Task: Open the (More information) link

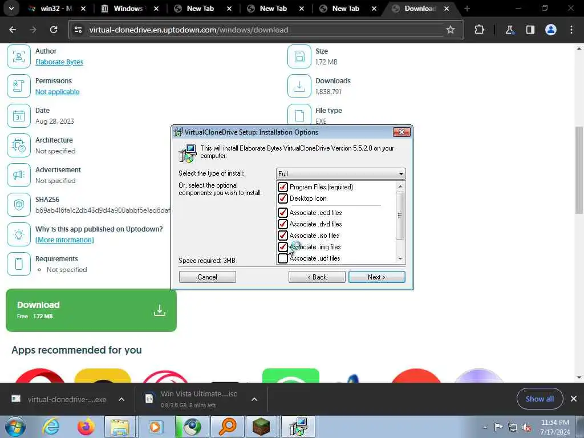Action: point(64,240)
